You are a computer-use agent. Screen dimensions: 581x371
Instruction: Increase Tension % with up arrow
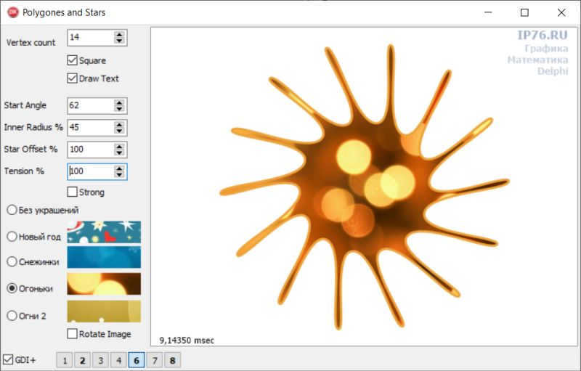(119, 168)
